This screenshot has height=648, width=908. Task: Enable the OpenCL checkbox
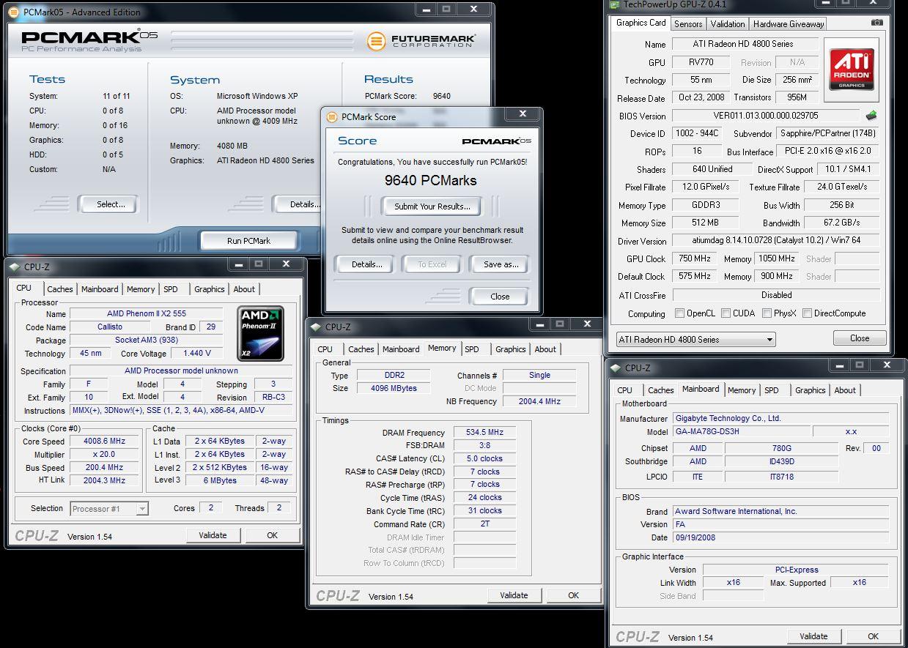pos(679,313)
